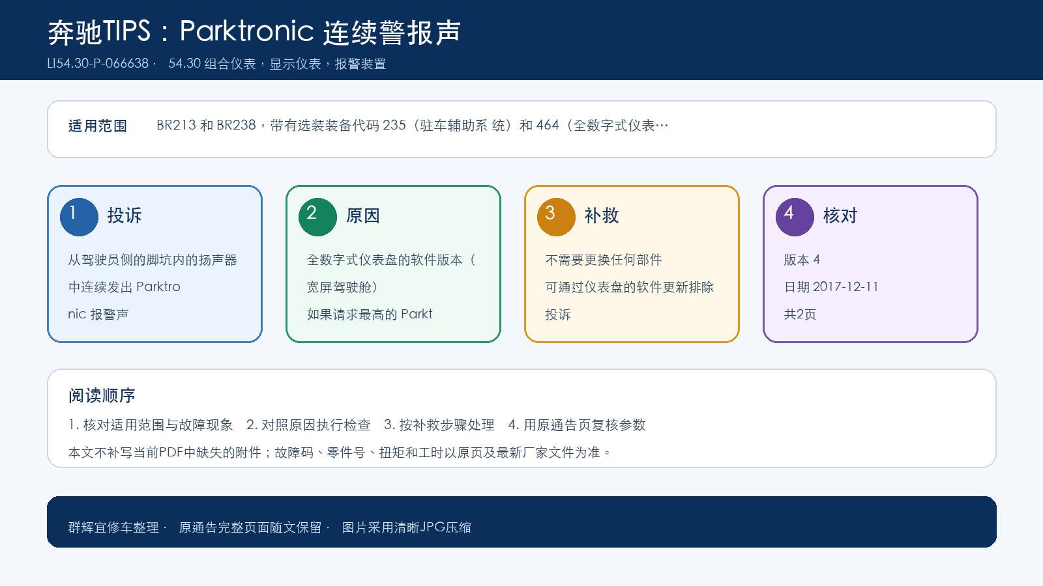Click step 3. 按补救步骤处理

pyautogui.click(x=439, y=425)
